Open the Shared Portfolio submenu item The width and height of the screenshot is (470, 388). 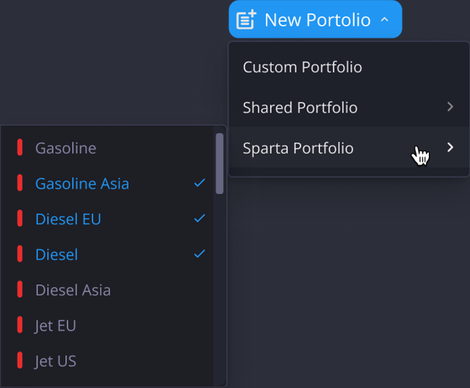pyautogui.click(x=300, y=107)
